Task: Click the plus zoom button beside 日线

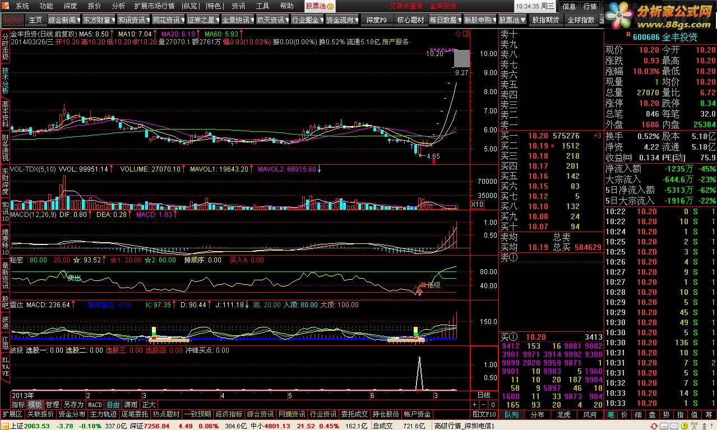Action: point(474,404)
